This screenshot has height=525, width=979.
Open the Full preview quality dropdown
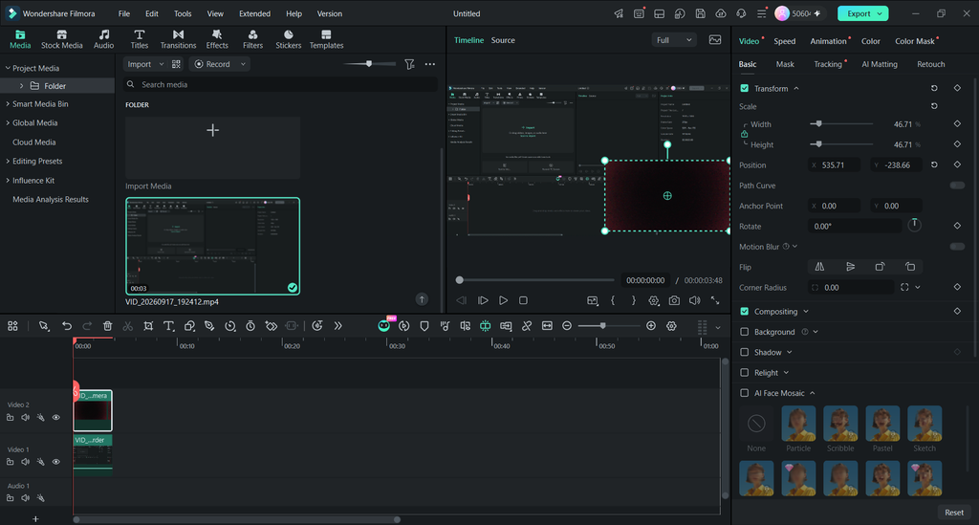click(674, 40)
